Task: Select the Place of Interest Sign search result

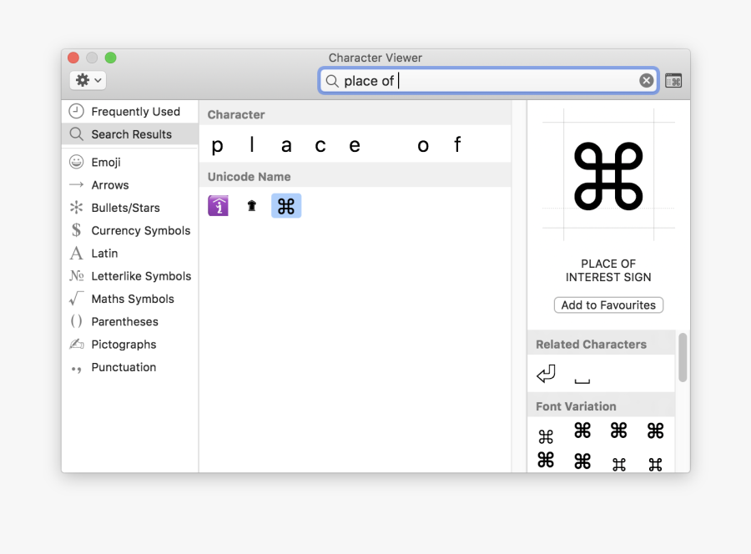Action: [286, 205]
